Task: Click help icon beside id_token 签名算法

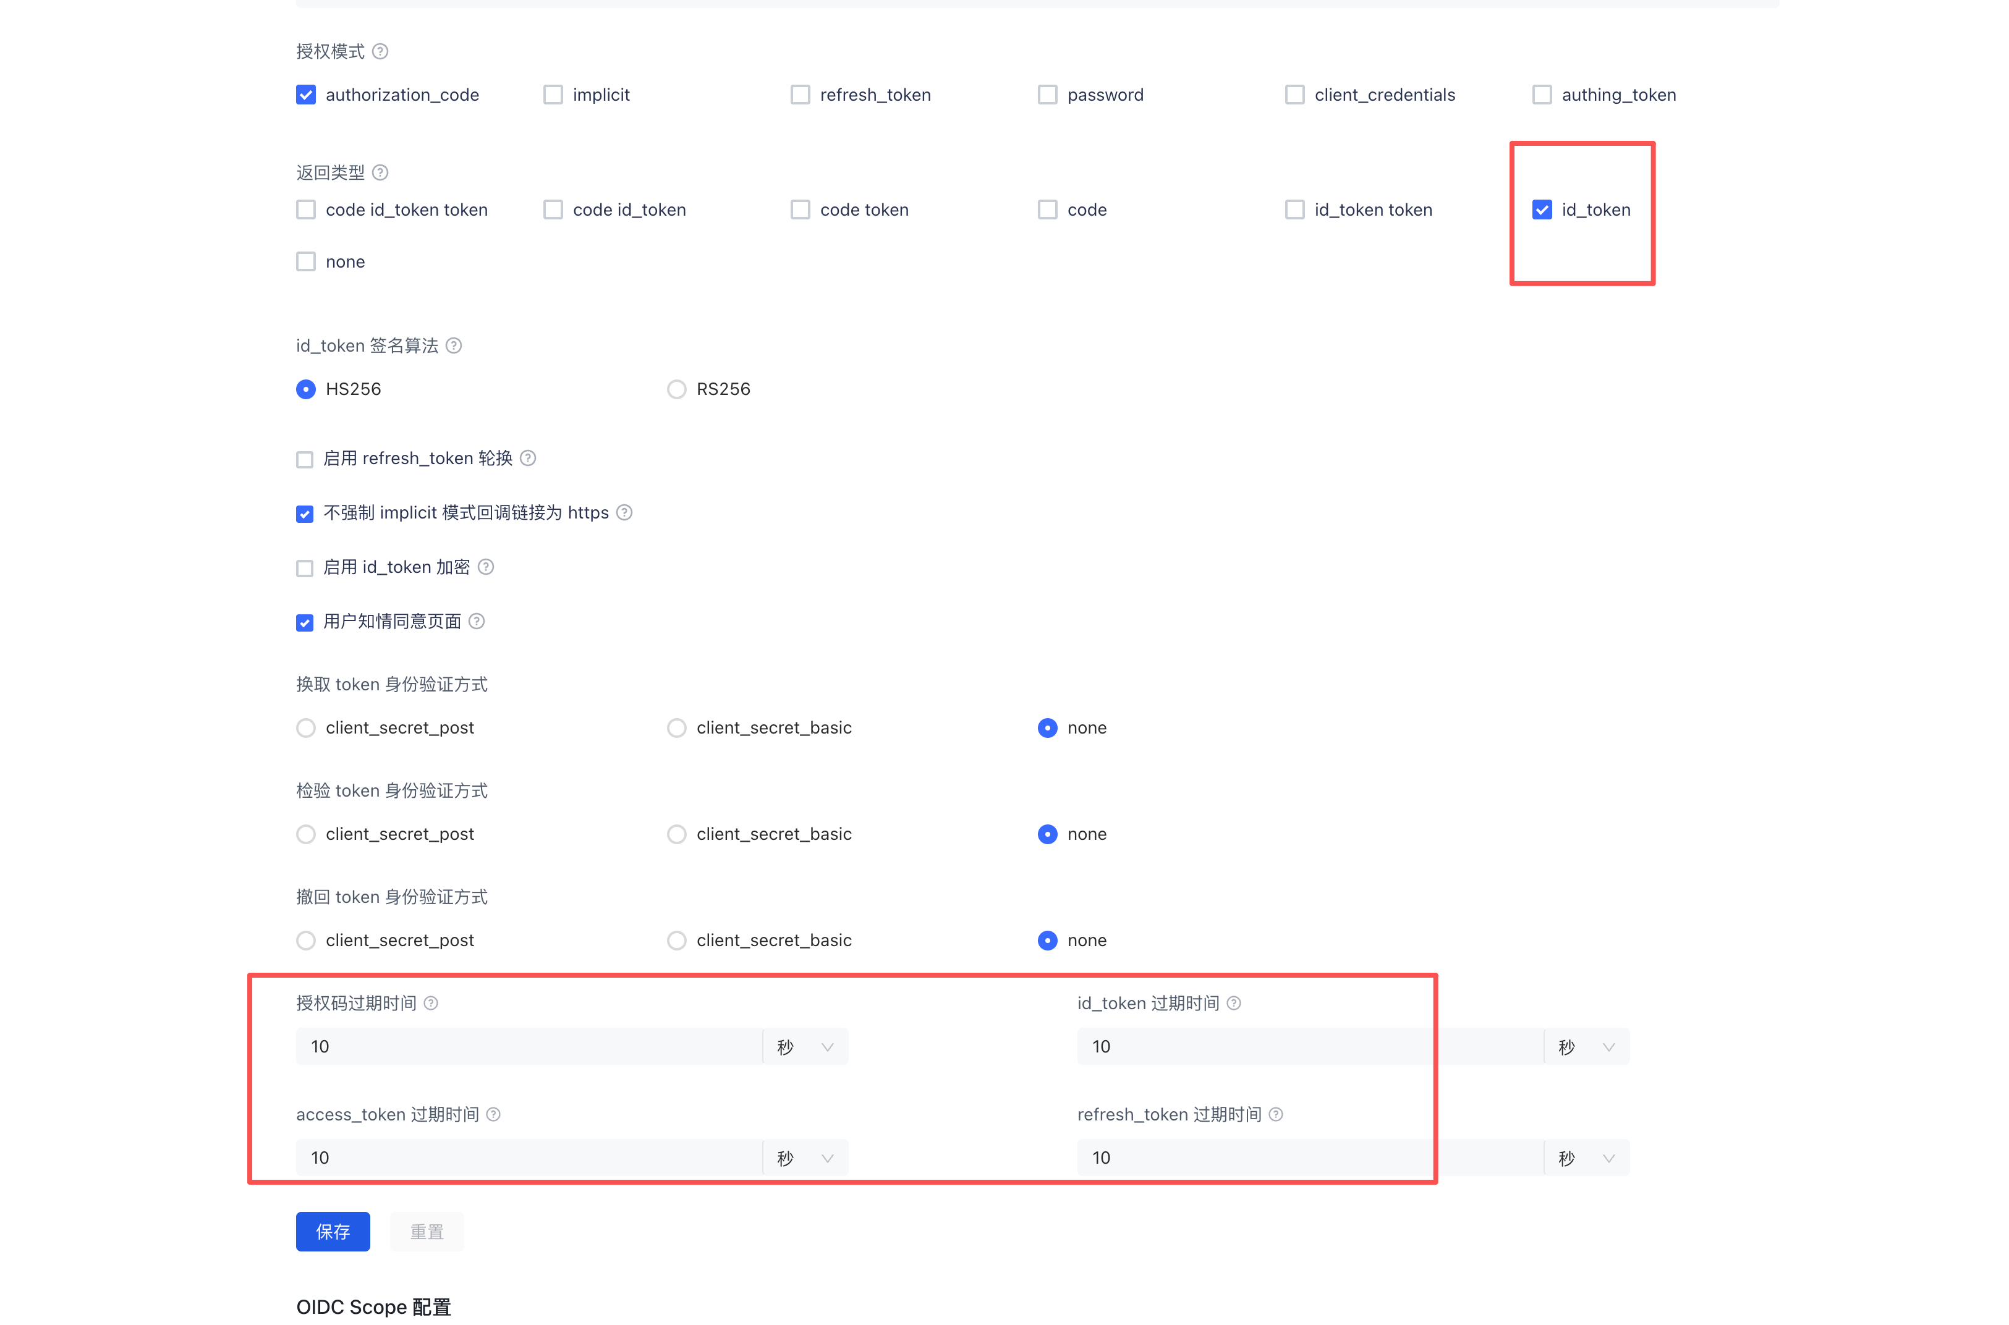Action: (x=454, y=345)
